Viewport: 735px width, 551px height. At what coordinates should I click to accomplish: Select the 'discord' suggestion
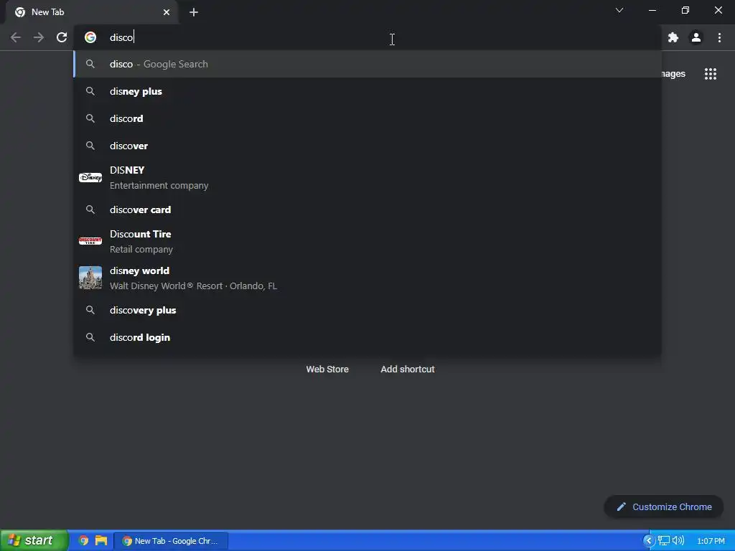click(367, 118)
